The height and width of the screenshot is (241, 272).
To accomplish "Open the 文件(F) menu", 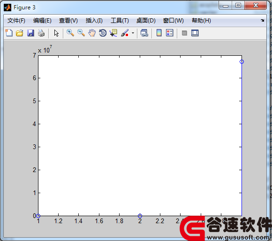I will click(x=16, y=21).
